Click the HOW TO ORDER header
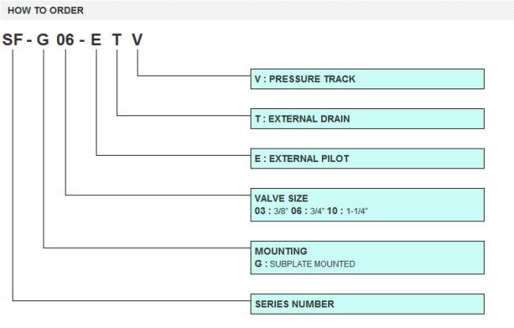Image resolution: width=514 pixels, height=328 pixels. (46, 10)
